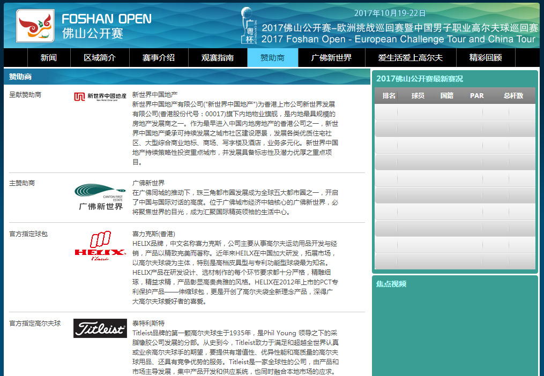Screen dimensions: 544x376
Task: Go to 区域简介 section
Action: point(100,58)
